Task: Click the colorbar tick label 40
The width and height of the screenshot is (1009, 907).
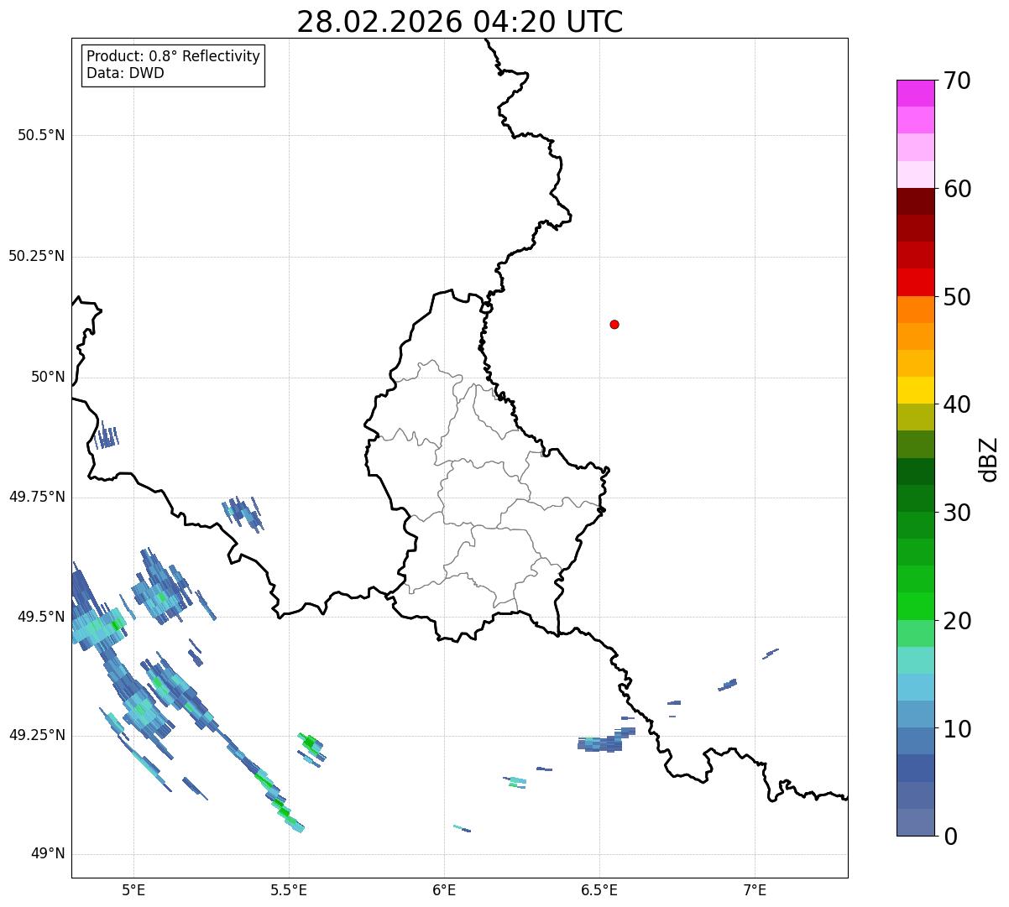Action: (957, 404)
